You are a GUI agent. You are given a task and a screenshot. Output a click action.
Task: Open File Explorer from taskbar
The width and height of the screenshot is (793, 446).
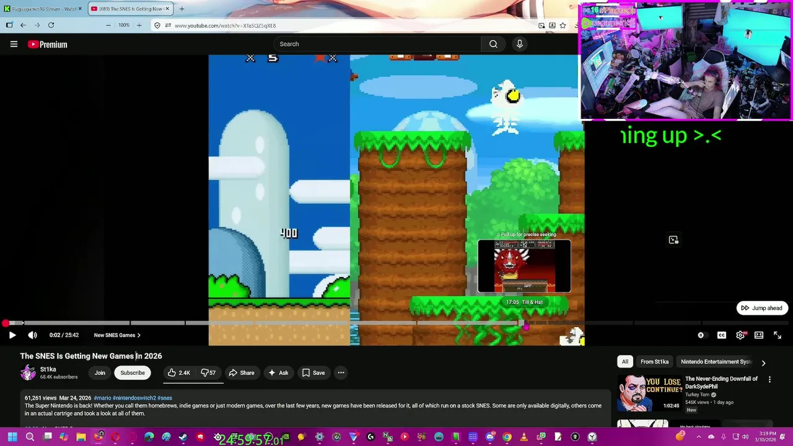[81, 437]
